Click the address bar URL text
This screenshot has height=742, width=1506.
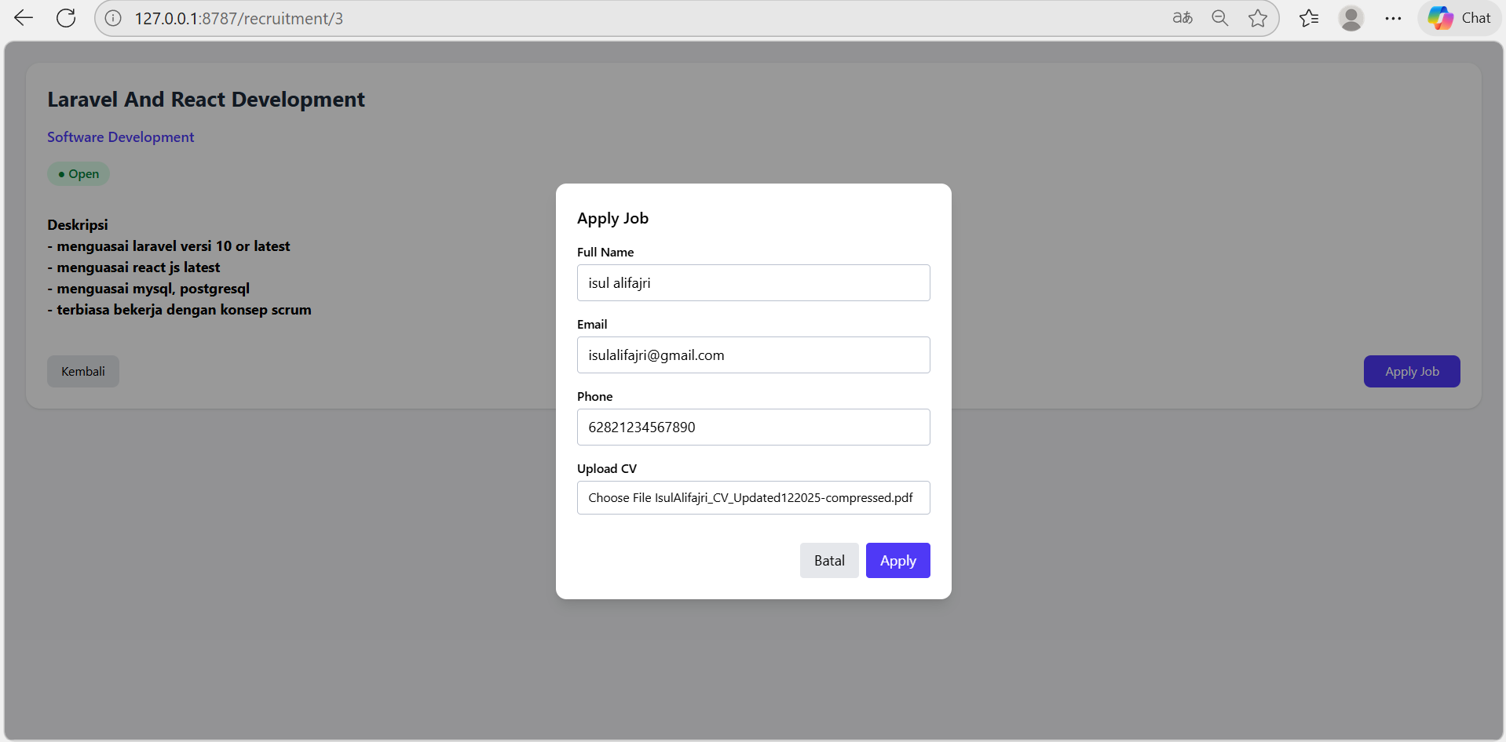(239, 18)
